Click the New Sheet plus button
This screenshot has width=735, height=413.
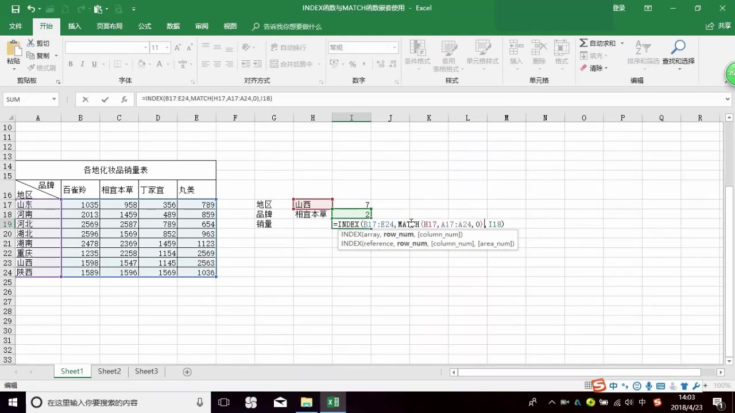click(187, 372)
